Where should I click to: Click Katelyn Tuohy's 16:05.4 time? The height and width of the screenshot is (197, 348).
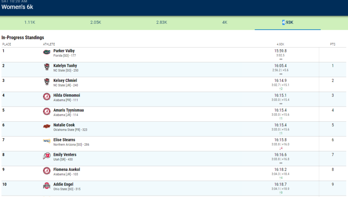click(280, 66)
